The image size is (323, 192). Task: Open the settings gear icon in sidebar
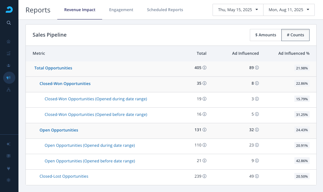tap(9, 180)
